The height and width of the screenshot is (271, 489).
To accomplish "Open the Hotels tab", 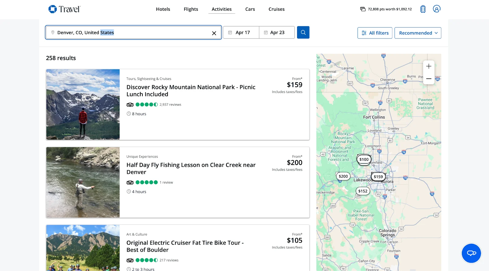I will point(163,9).
